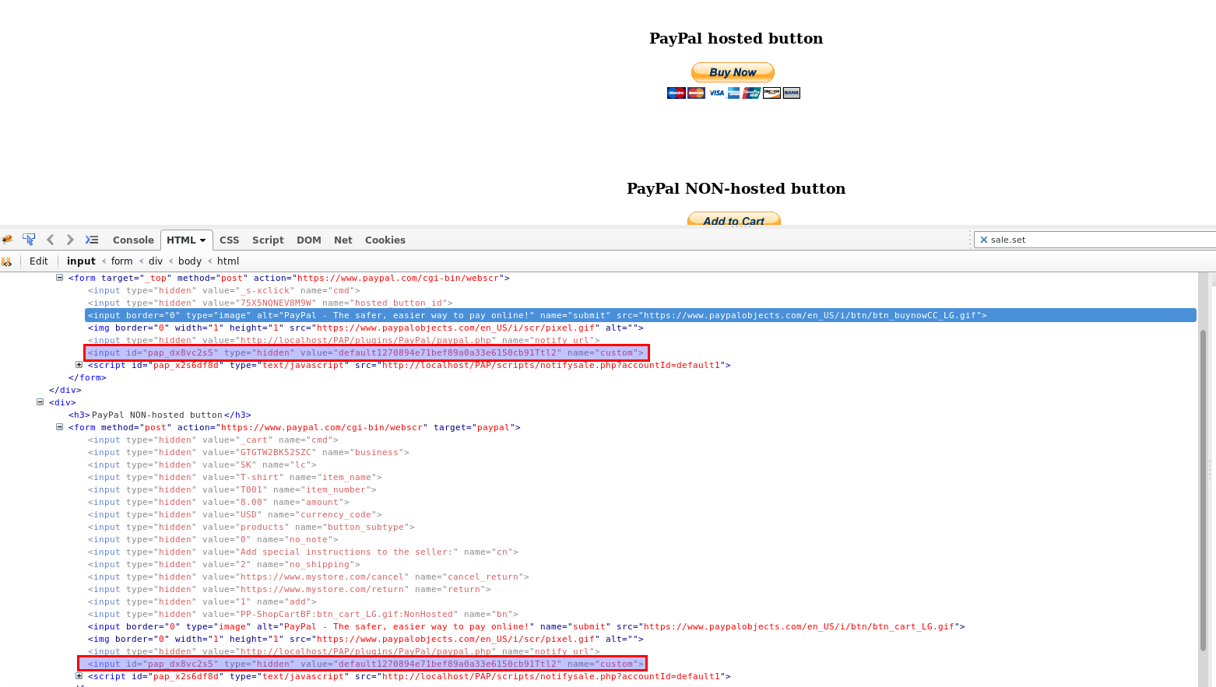
Task: Select the cancel_return input line
Action: [308, 577]
